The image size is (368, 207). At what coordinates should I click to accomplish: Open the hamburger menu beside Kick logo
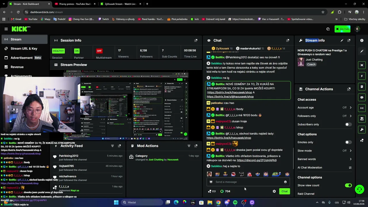(6, 29)
